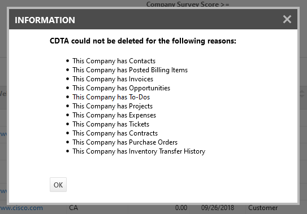Open the www.cisco.com website link

(x=21, y=208)
